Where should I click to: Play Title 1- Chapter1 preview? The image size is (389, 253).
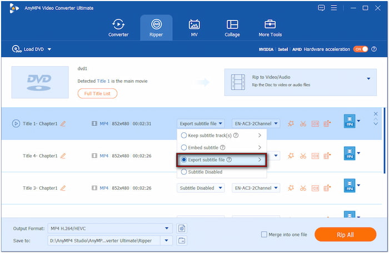pos(16,123)
